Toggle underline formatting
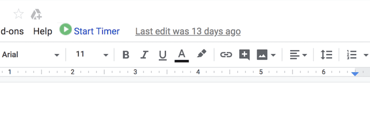This screenshot has width=370, height=125. tap(163, 55)
